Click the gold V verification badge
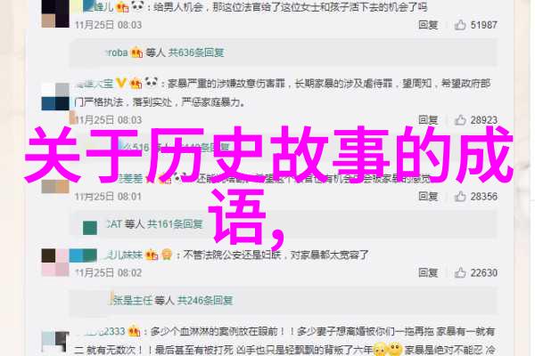535x356 pixels. [120, 83]
